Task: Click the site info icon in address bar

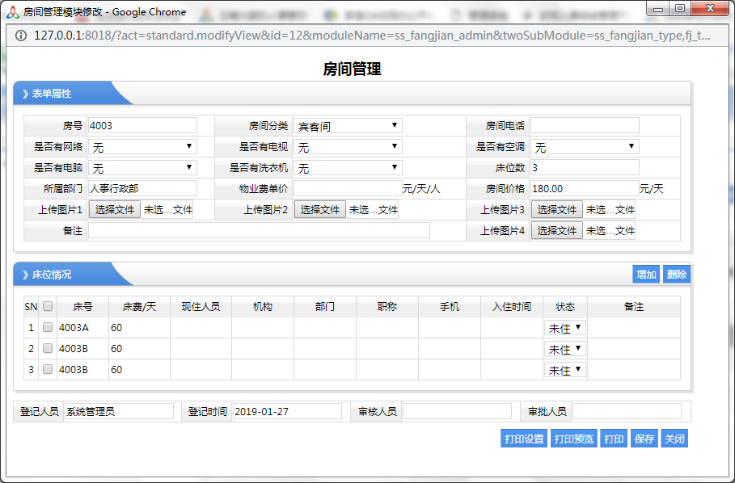Action: 19,36
